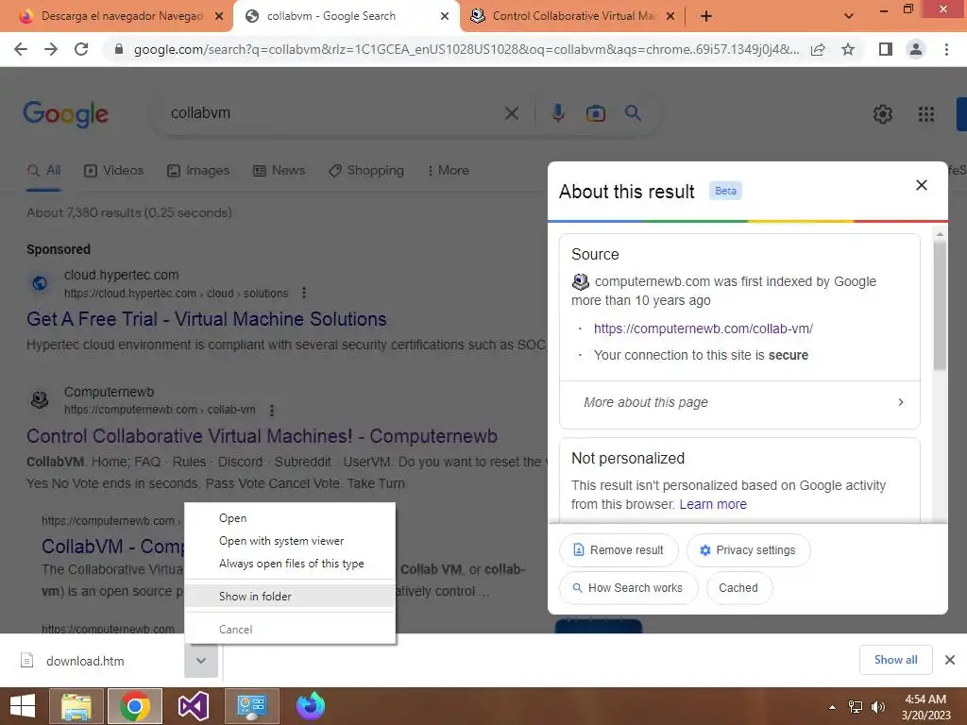Open the Google apps grid
This screenshot has height=725, width=967.
(925, 114)
